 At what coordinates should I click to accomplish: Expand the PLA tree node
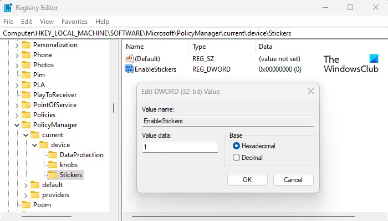tap(17, 86)
